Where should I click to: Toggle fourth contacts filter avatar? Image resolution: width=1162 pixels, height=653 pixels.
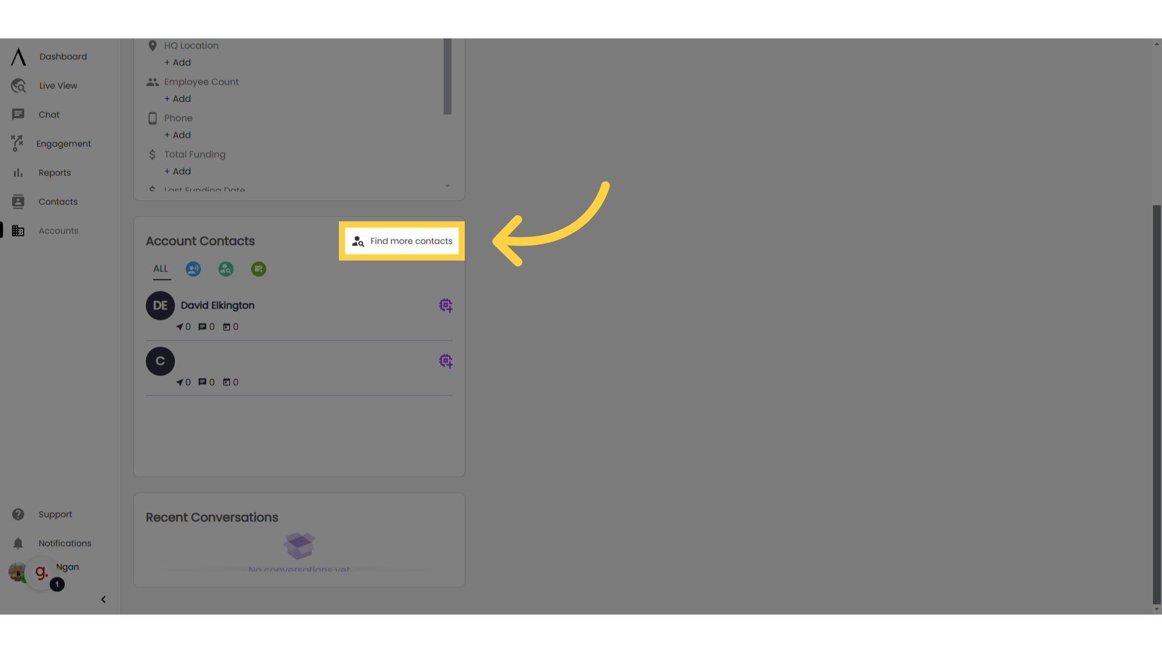(258, 268)
